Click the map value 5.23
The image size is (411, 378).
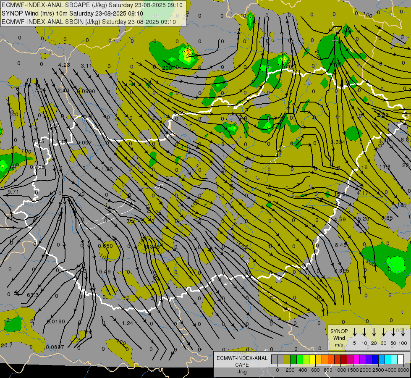point(364,218)
